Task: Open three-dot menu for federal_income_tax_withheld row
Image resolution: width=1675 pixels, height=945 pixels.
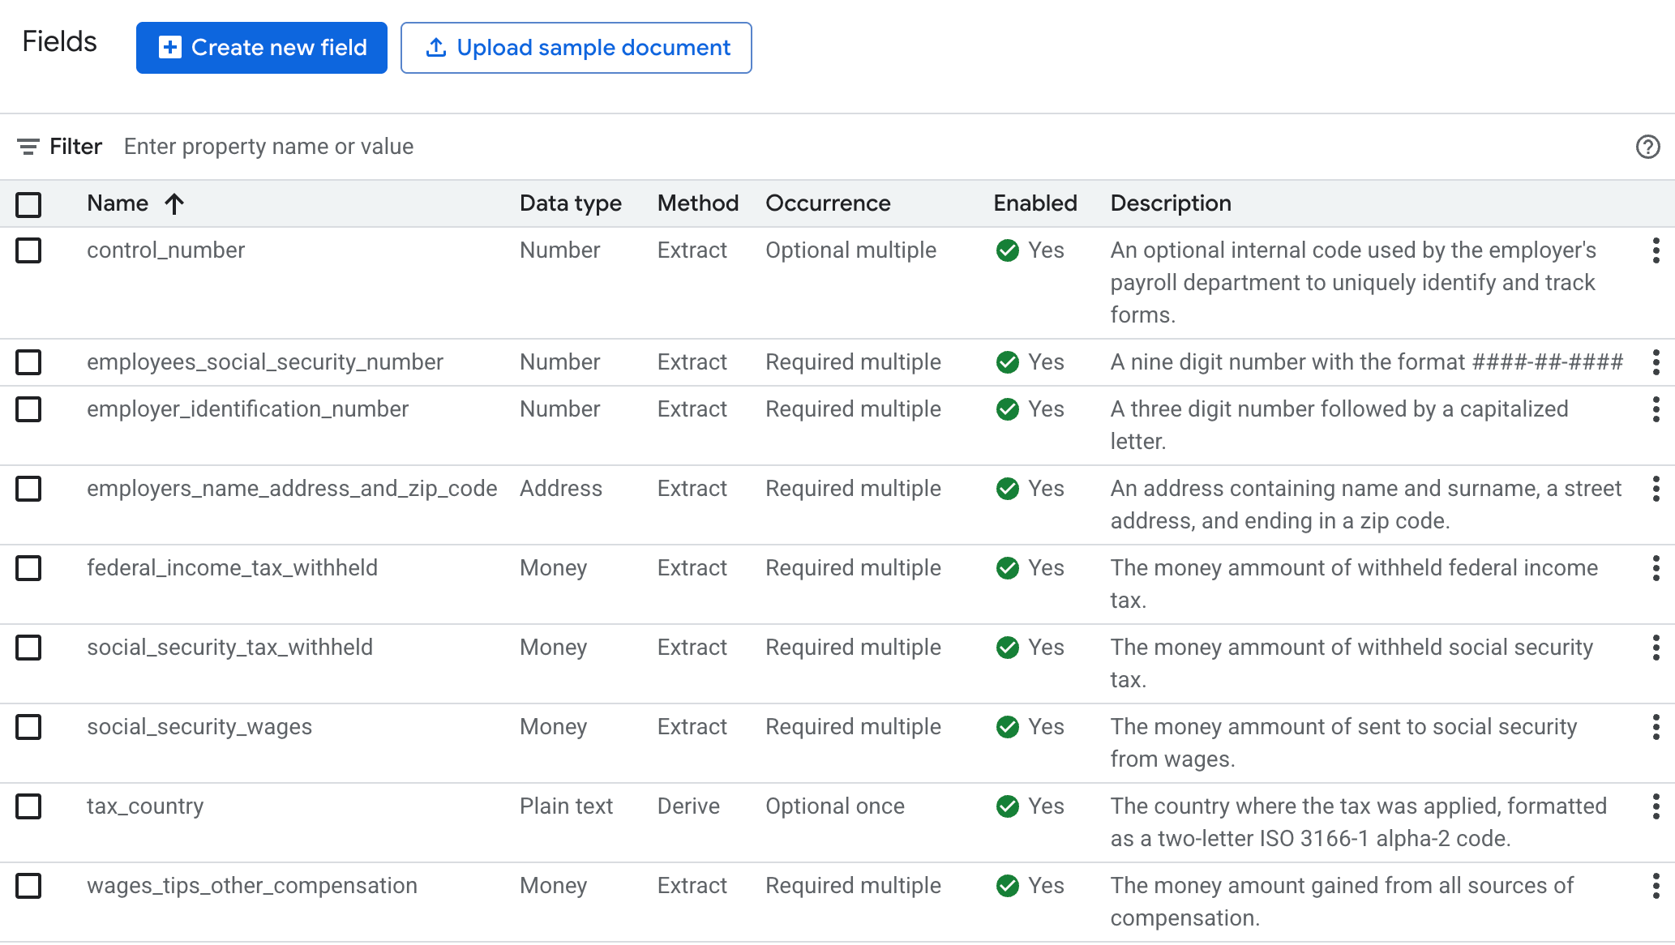Action: tap(1656, 568)
